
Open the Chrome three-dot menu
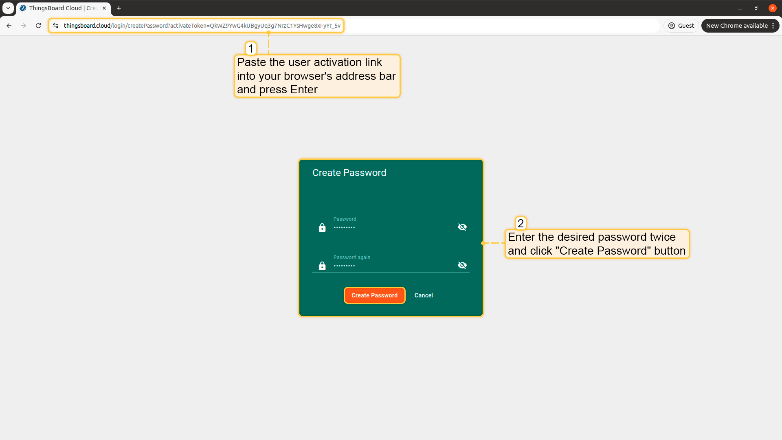(x=773, y=26)
